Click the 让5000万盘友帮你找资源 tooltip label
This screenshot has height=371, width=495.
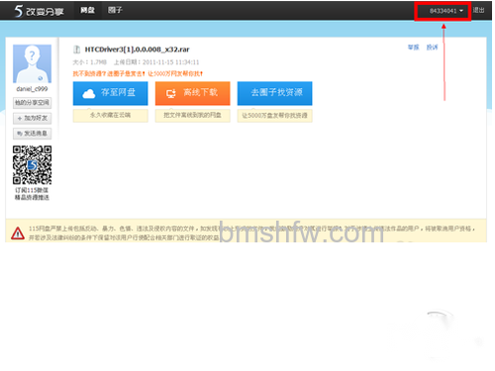274,116
